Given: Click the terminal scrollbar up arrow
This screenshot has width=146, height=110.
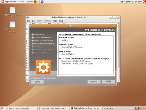Looking at the screenshot, I should click(119, 24).
